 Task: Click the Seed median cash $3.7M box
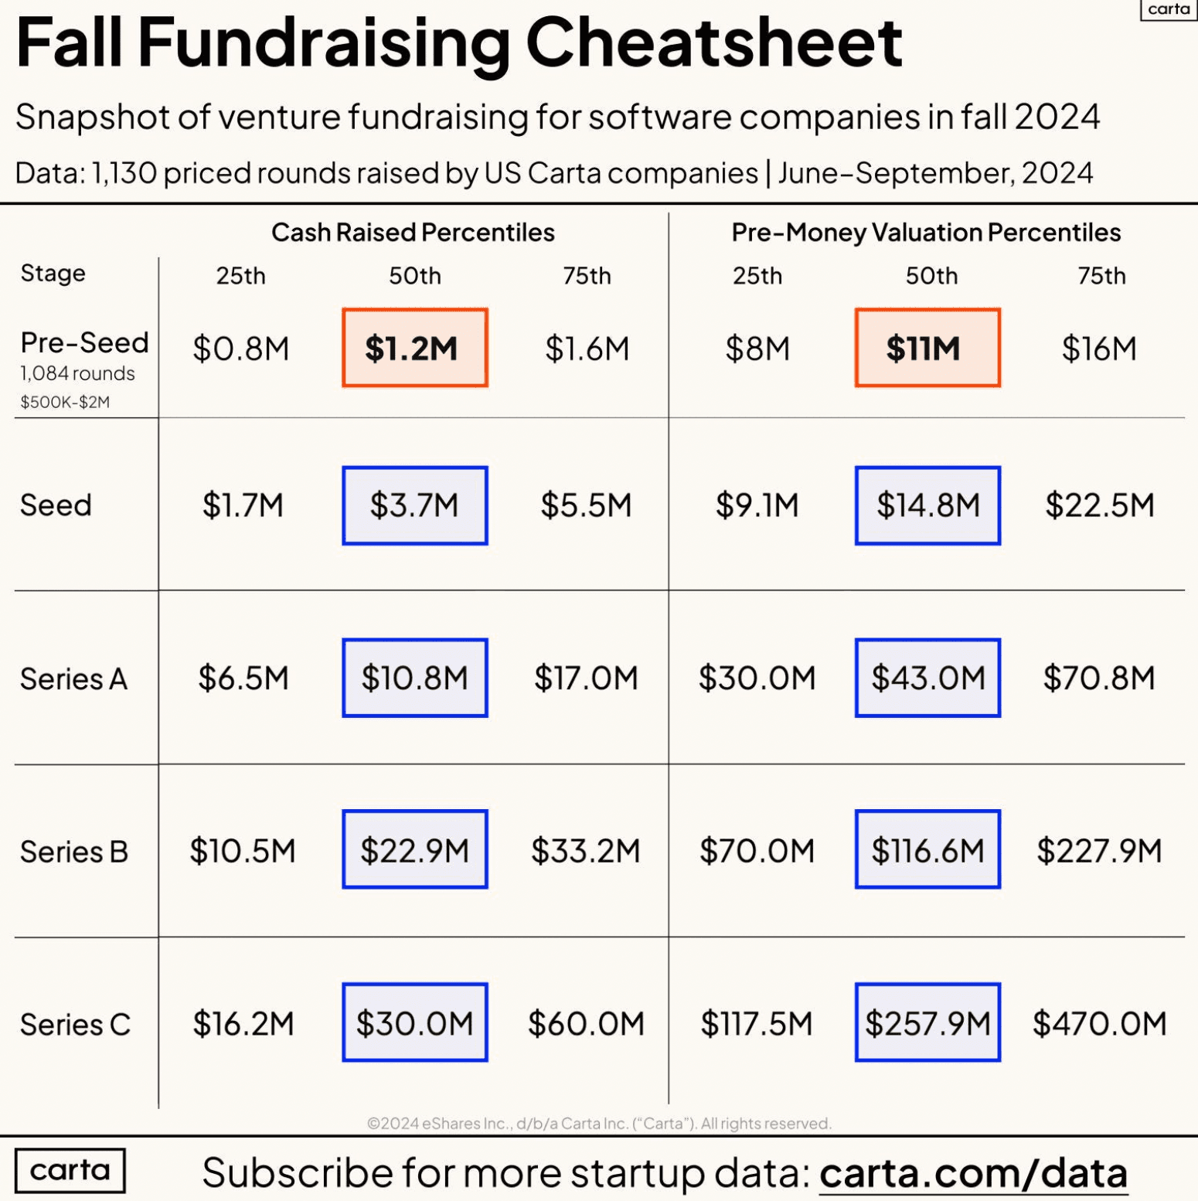pyautogui.click(x=415, y=505)
